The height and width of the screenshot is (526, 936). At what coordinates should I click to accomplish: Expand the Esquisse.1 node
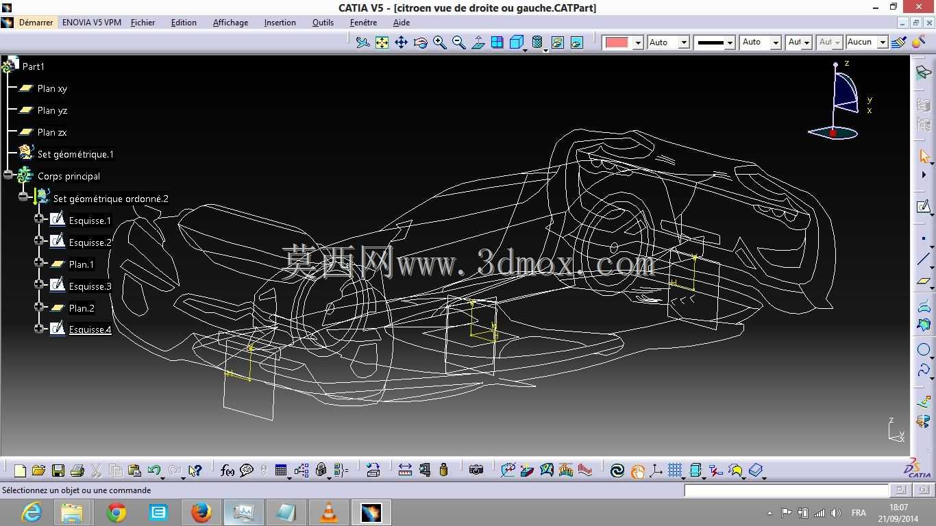[x=40, y=219]
